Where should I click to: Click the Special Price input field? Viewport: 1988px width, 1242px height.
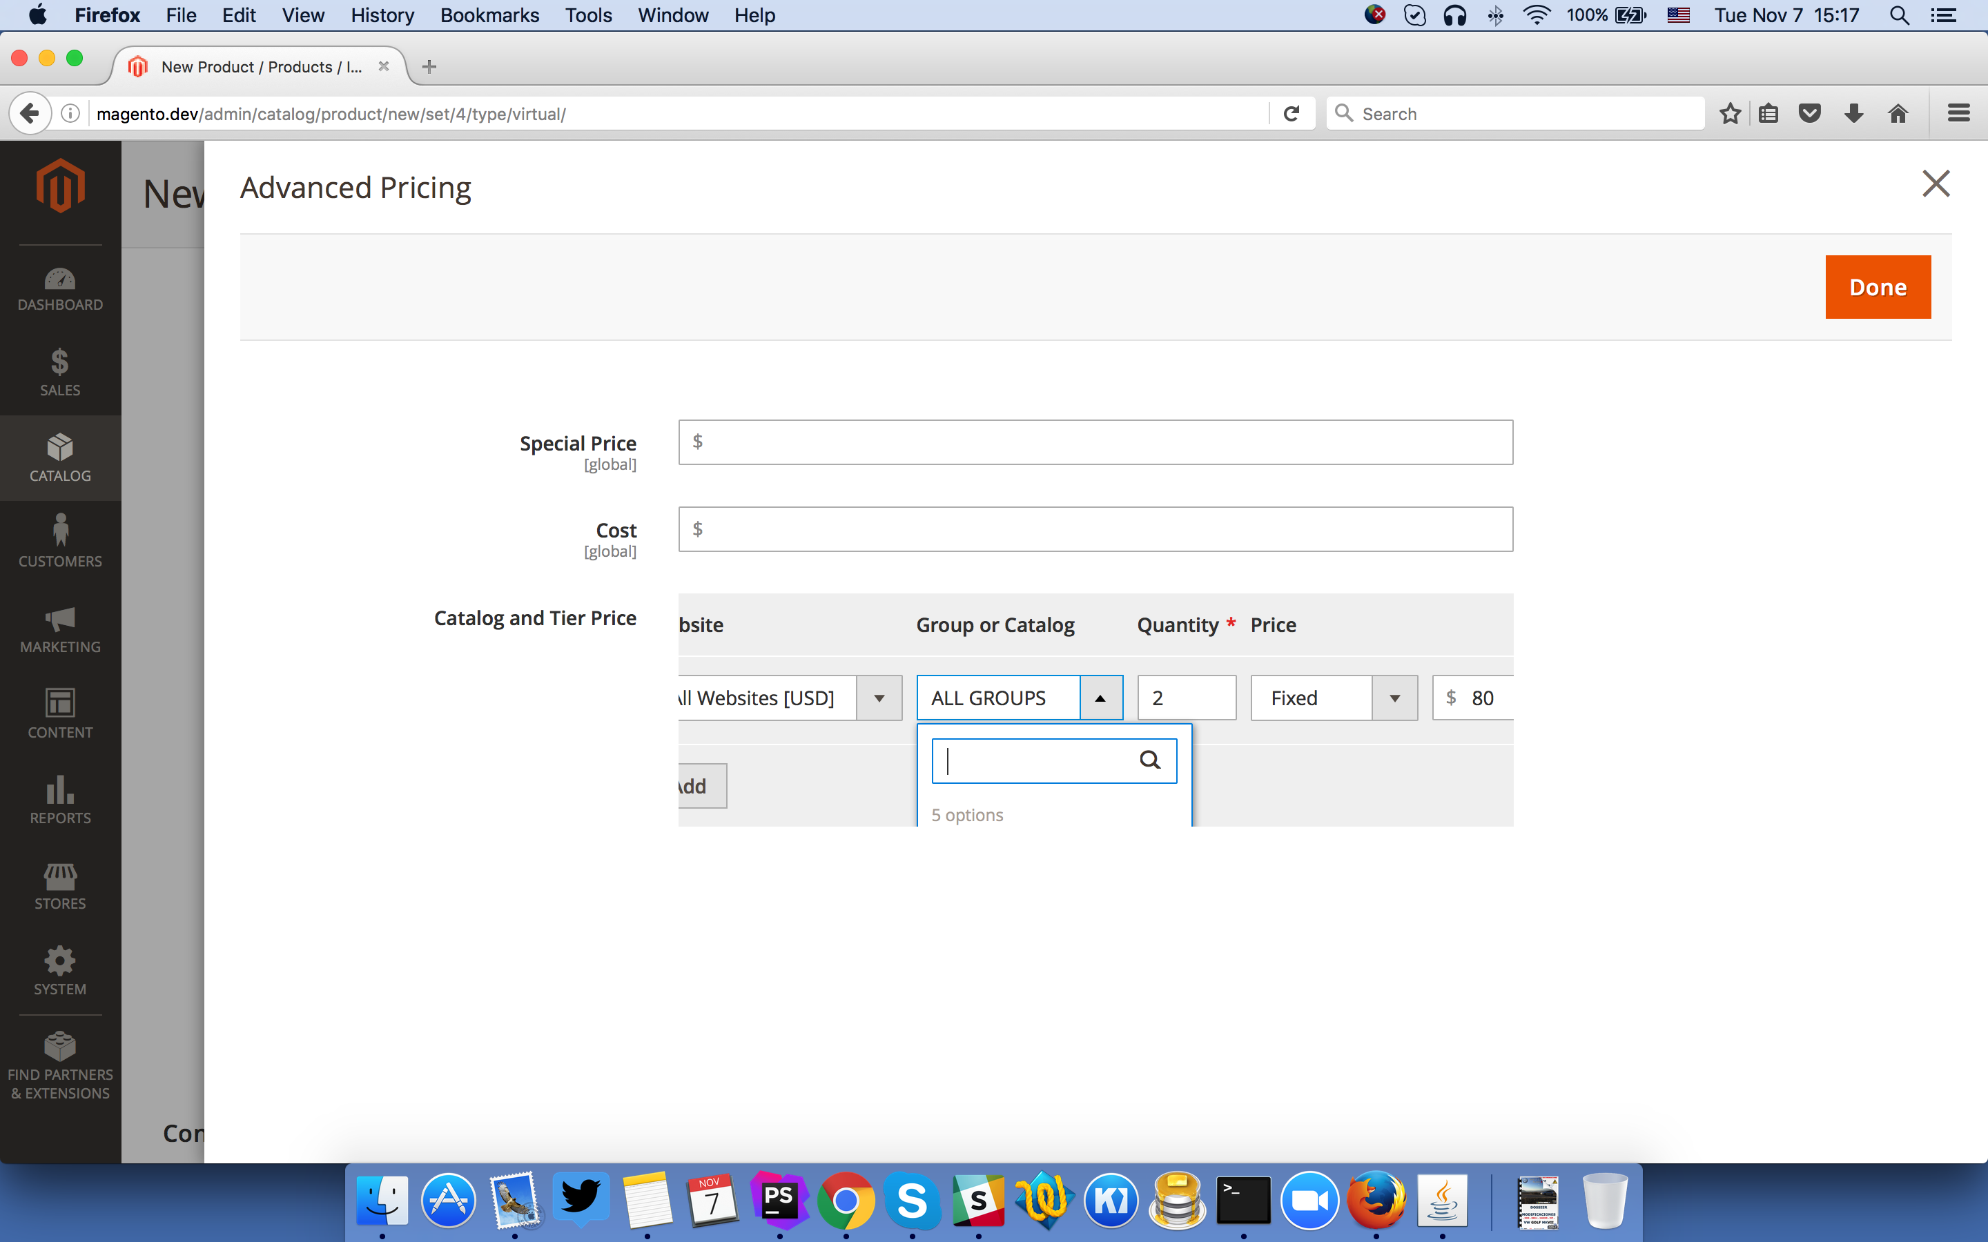[1095, 443]
